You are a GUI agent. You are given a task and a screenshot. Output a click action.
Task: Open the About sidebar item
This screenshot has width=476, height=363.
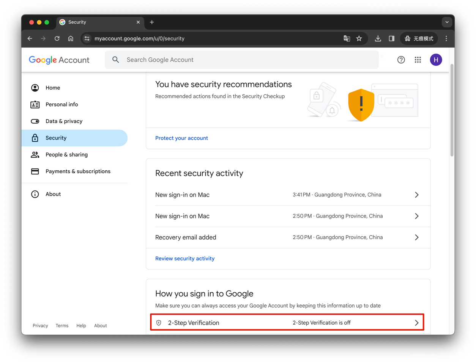point(74,194)
